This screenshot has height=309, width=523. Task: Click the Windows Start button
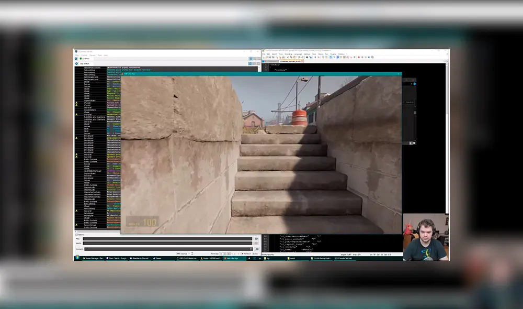76,258
